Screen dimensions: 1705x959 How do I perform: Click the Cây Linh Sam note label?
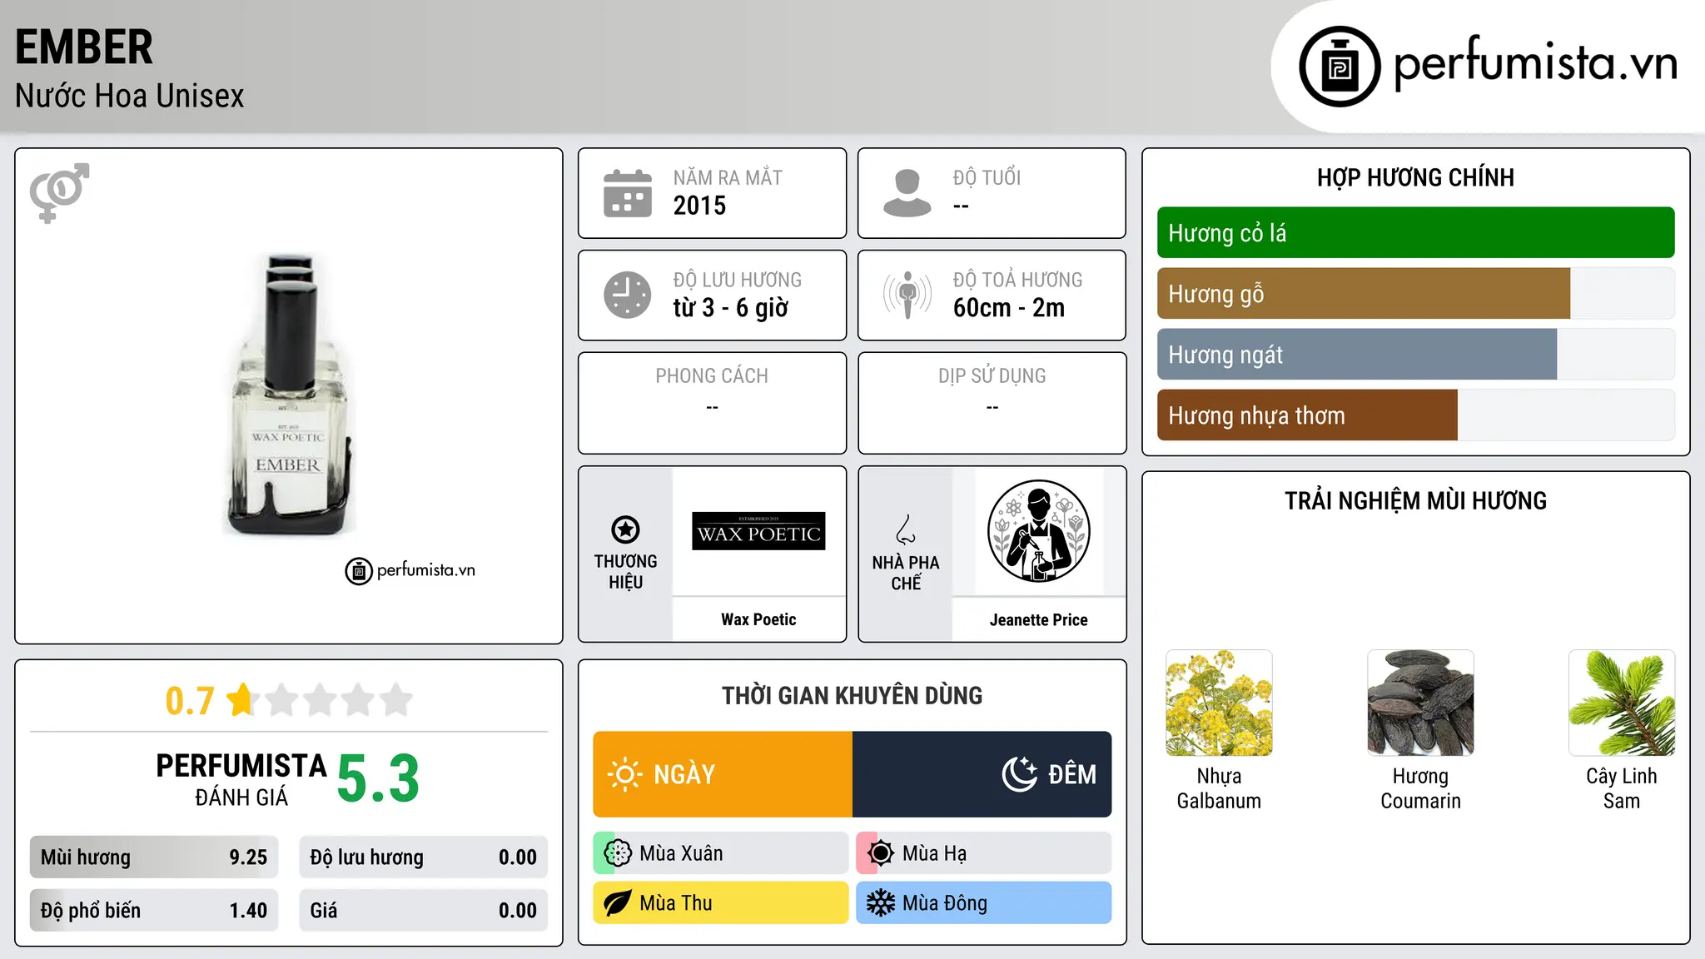click(x=1622, y=788)
